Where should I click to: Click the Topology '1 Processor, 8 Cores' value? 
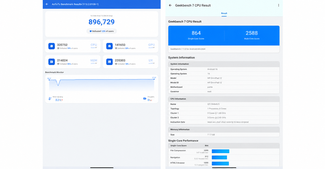[217, 109]
